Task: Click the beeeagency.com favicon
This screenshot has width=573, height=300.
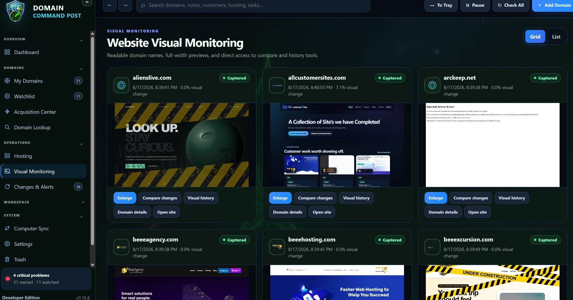Action: [121, 247]
